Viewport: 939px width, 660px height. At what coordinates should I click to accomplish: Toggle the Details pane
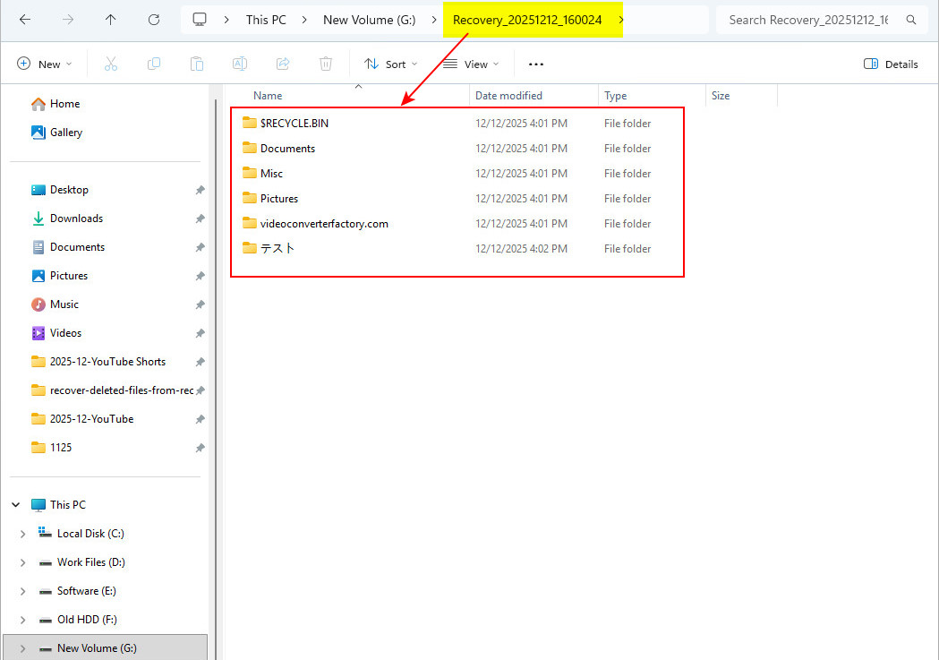tap(891, 64)
